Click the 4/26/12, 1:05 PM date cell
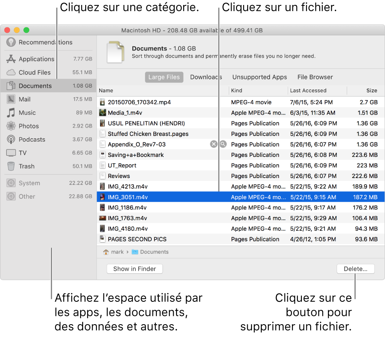The width and height of the screenshot is (385, 337). [x=313, y=239]
